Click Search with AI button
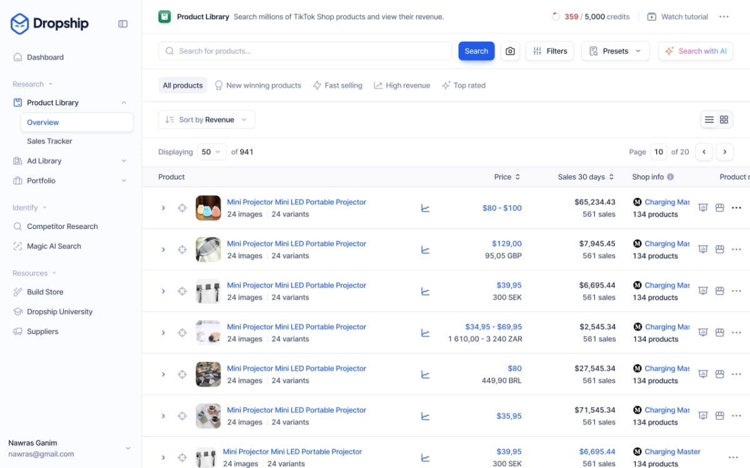This screenshot has width=750, height=468. point(695,51)
